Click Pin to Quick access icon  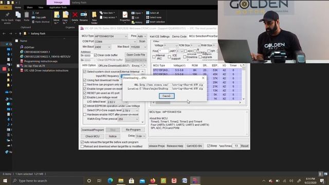tap(7, 15)
